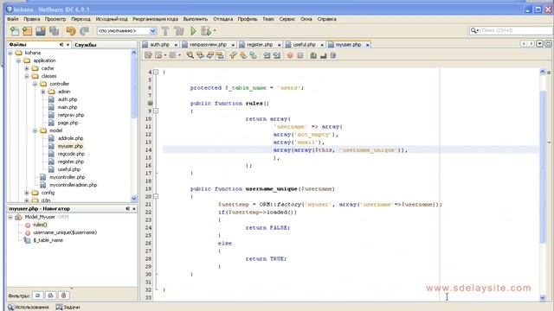The width and height of the screenshot is (554, 311).
Task: Click the Debug Project icon
Action: 207,31
